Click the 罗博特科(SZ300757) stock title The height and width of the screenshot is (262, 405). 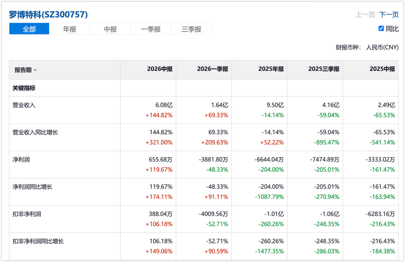pos(48,15)
